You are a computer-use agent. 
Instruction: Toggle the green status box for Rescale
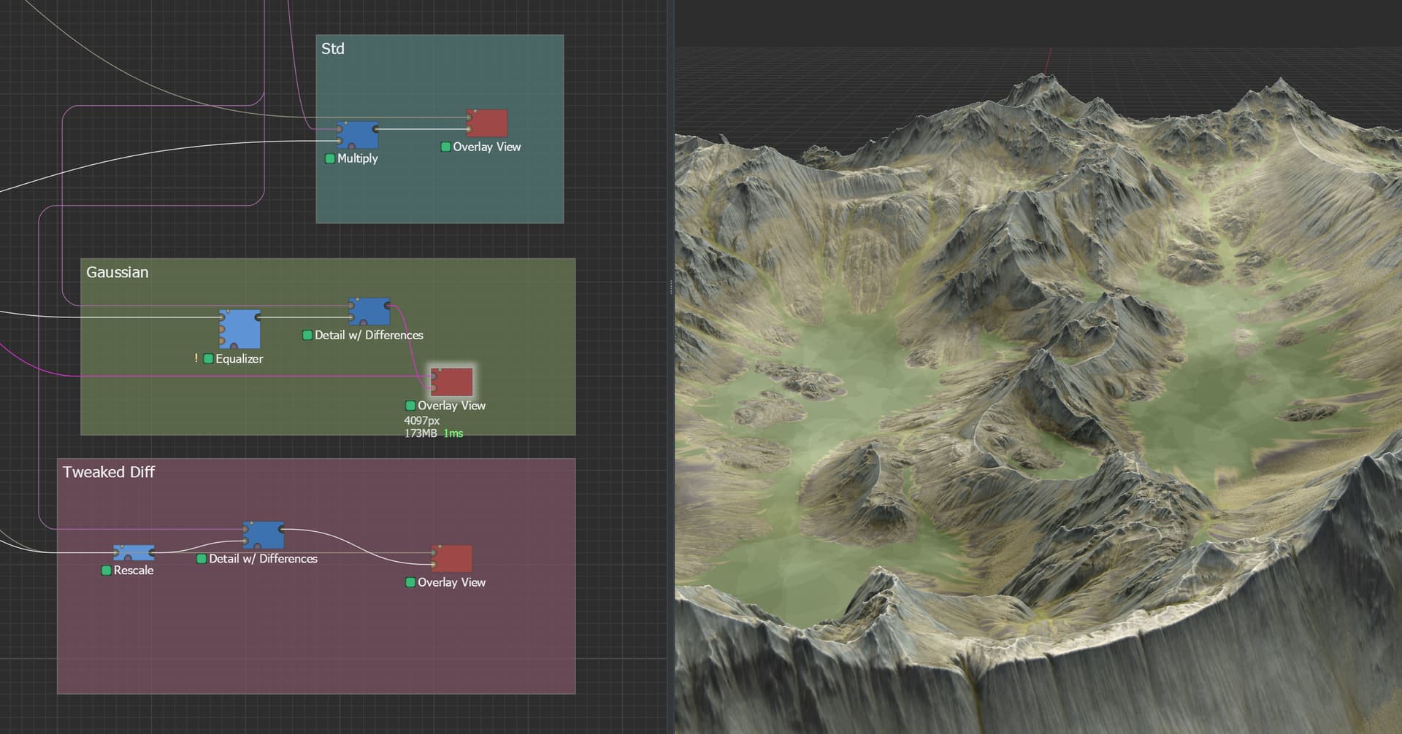point(107,571)
